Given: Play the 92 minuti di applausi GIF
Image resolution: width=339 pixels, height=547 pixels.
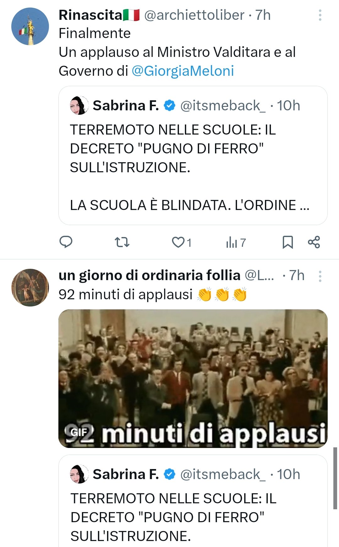Looking at the screenshot, I should tap(193, 378).
